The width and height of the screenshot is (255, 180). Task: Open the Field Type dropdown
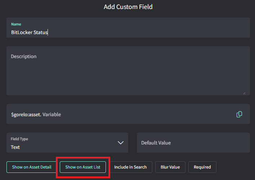tap(67, 143)
